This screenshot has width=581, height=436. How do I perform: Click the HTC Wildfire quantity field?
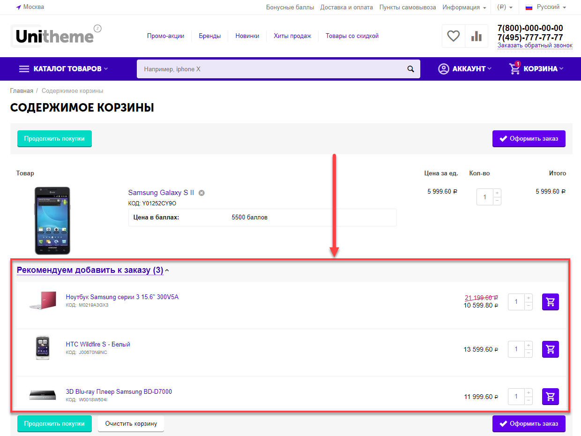[x=516, y=349]
